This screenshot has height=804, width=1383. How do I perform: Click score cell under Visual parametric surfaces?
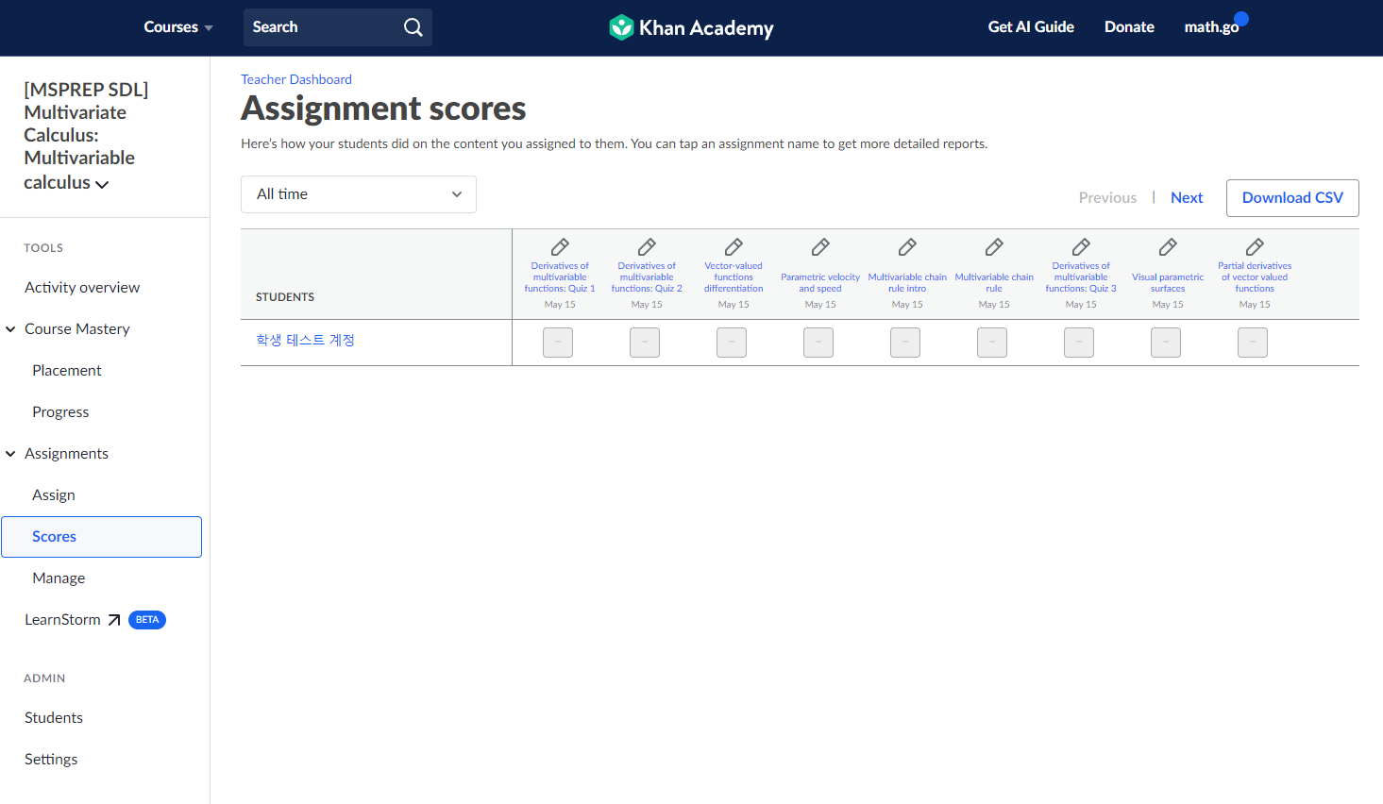point(1166,343)
